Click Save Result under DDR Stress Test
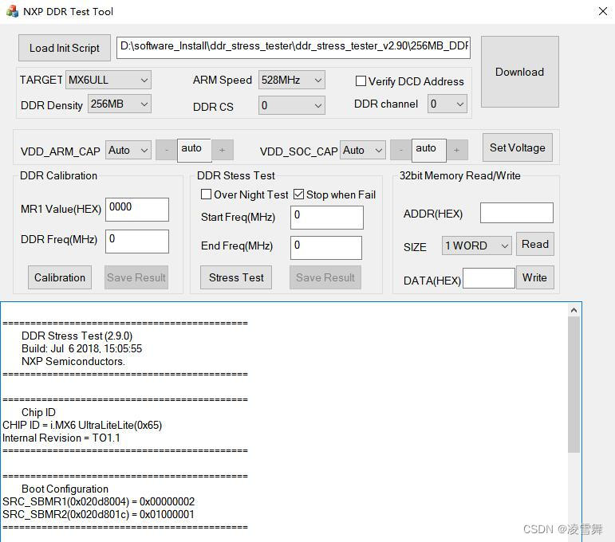The image size is (615, 542). pos(325,277)
